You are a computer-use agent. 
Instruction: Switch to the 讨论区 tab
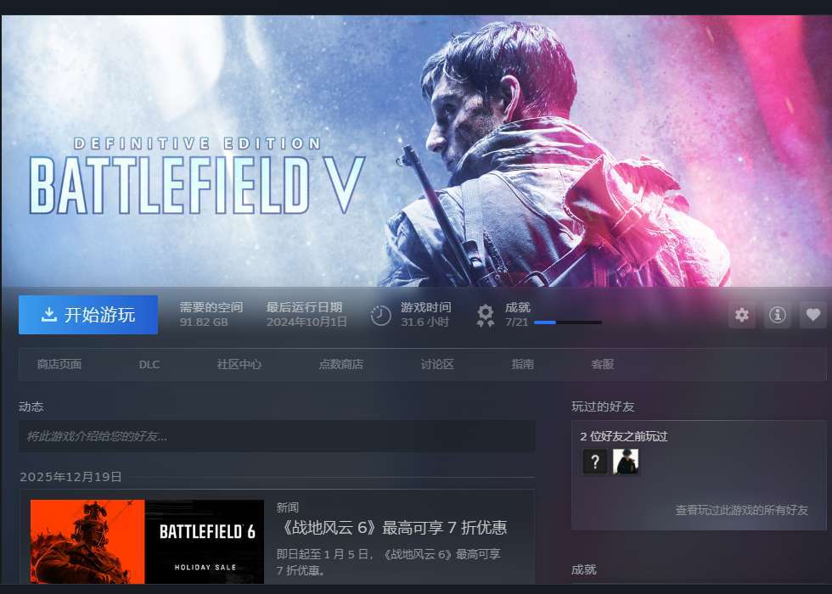click(x=437, y=364)
